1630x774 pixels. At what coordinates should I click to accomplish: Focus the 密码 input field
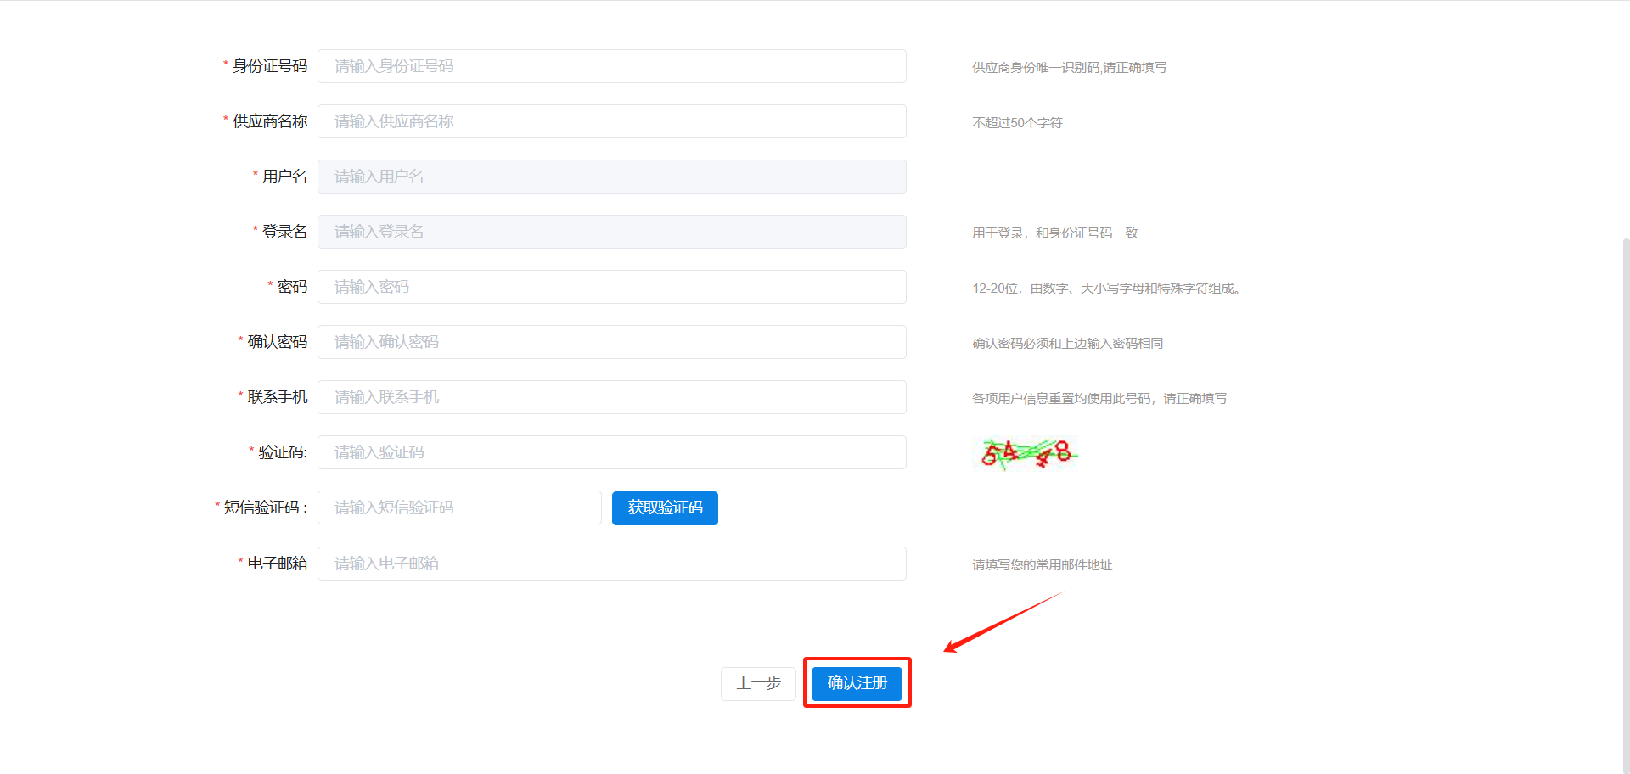tap(611, 287)
